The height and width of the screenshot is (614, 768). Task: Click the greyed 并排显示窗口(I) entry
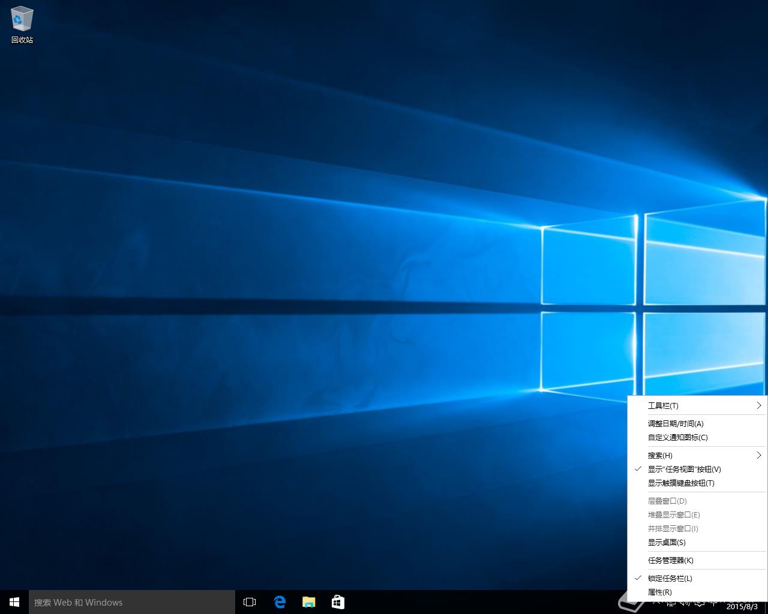point(697,529)
